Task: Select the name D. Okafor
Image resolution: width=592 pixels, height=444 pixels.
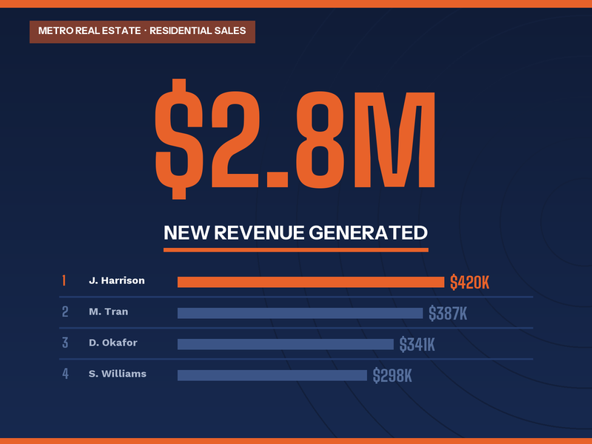Action: [113, 343]
